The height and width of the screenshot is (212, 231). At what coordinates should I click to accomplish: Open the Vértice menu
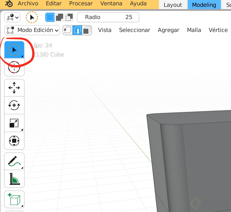218,30
